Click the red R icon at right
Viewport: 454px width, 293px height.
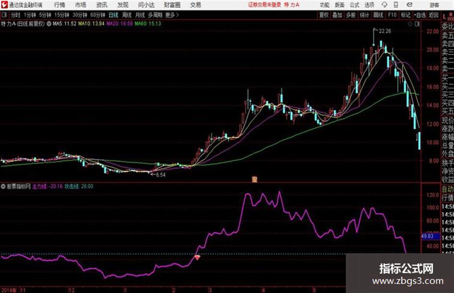click(x=451, y=14)
